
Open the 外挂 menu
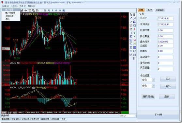point(14,6)
